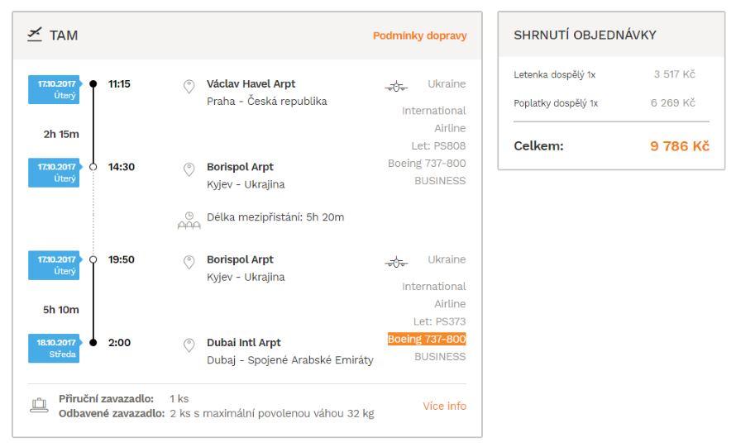
Task: Click the highlighted Boeing 737-800 text
Action: (x=426, y=339)
